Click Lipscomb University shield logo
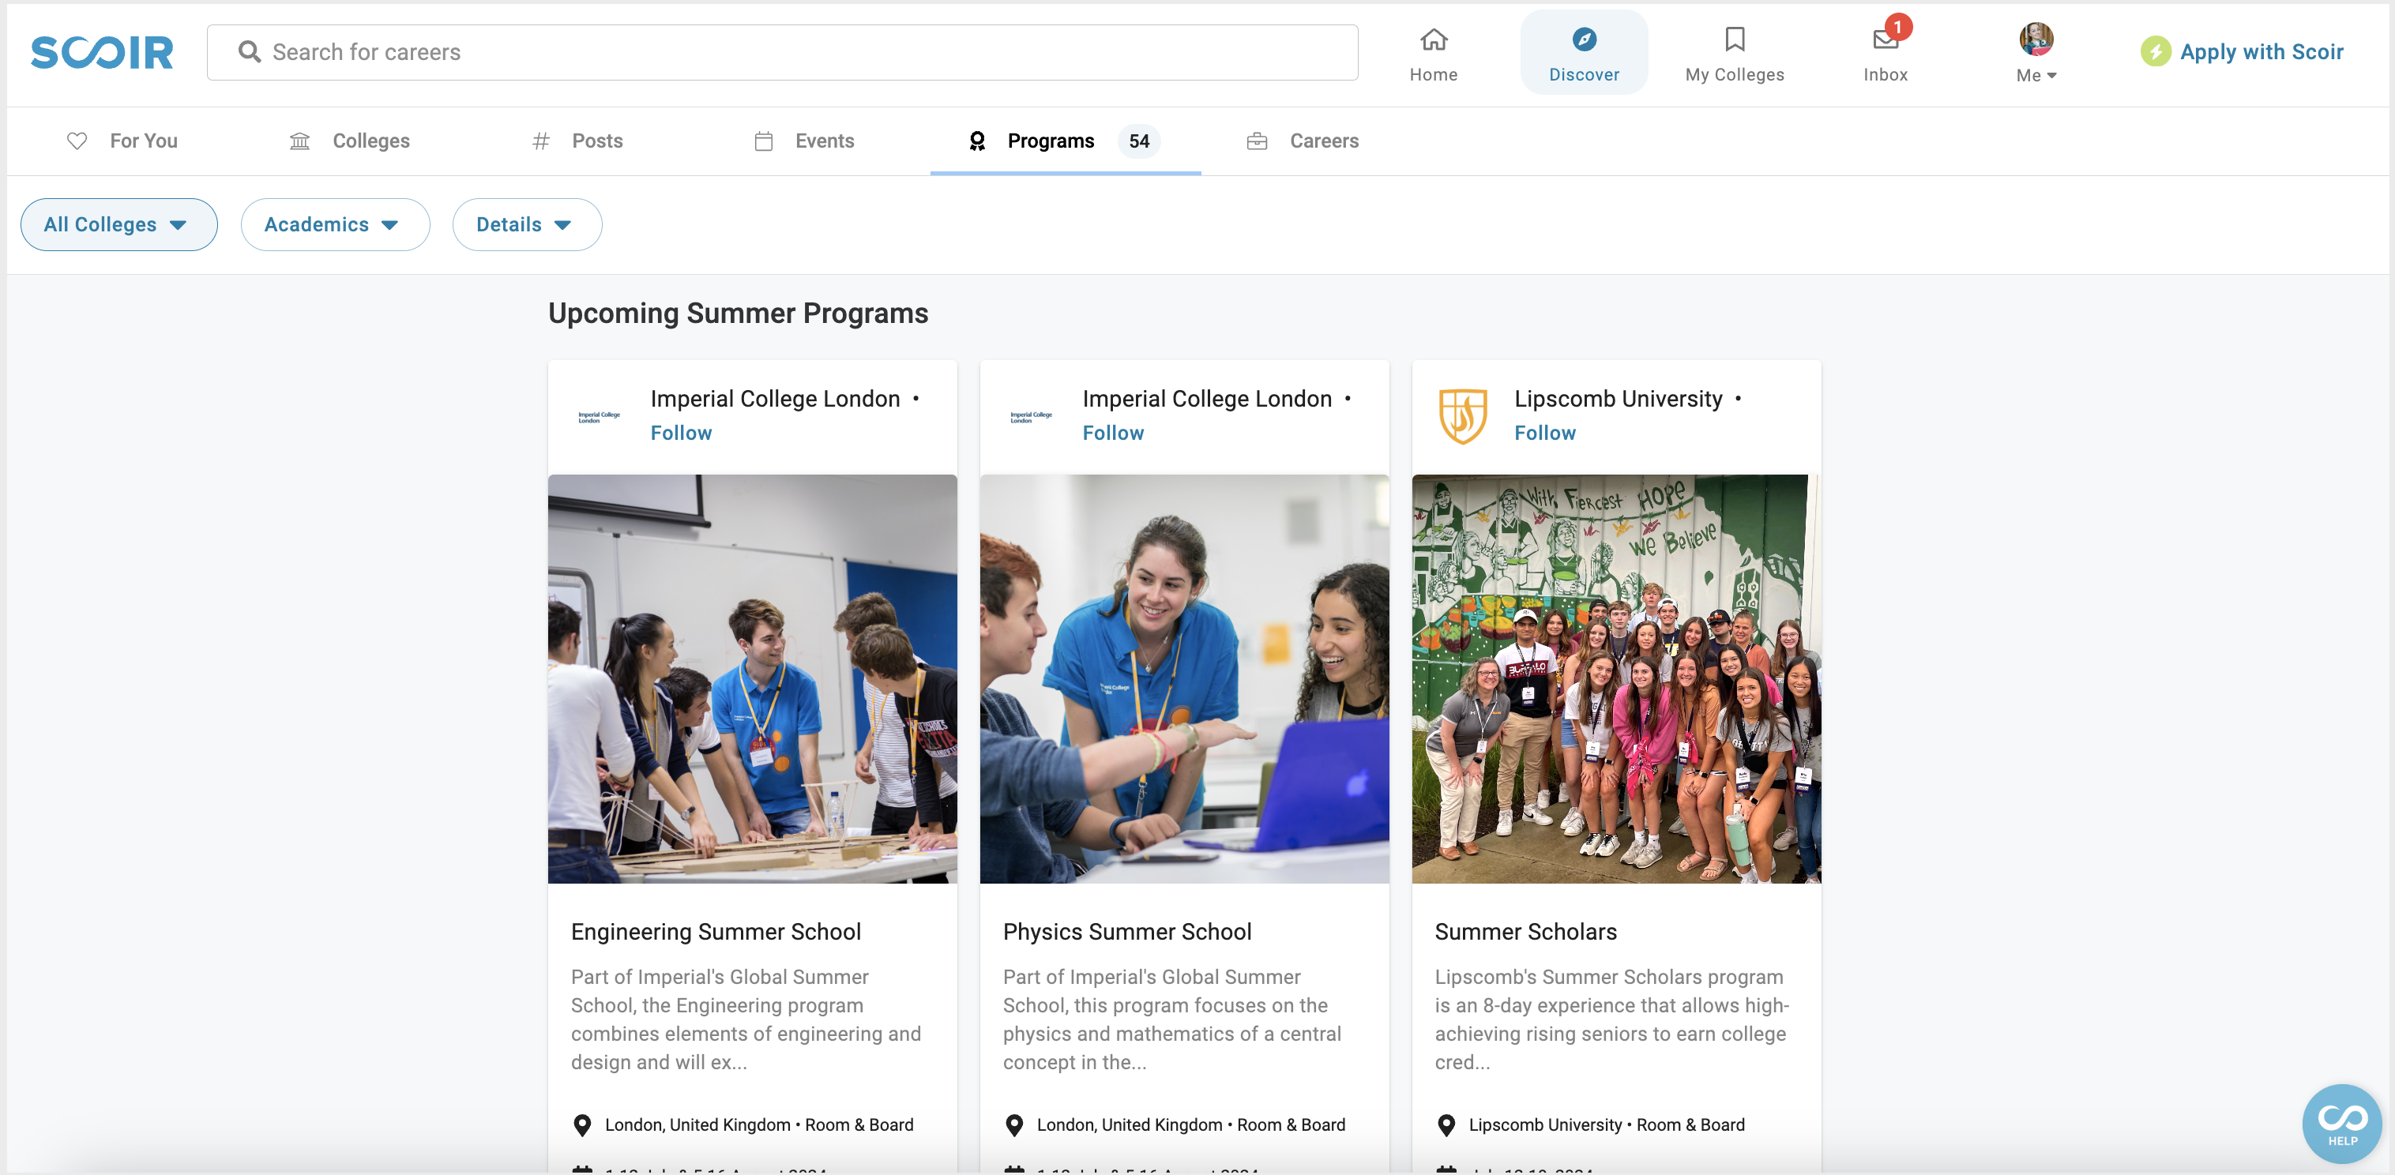2395x1175 pixels. coord(1462,415)
